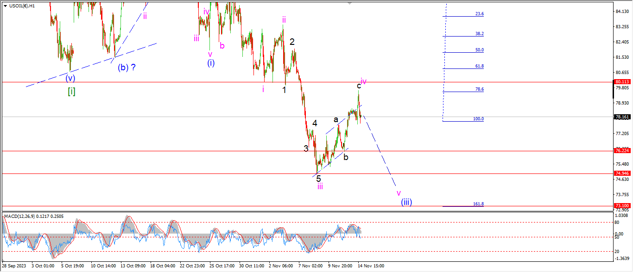Click the triangle arrow beside USOIL chart title
633x272 pixels.
click(5, 6)
